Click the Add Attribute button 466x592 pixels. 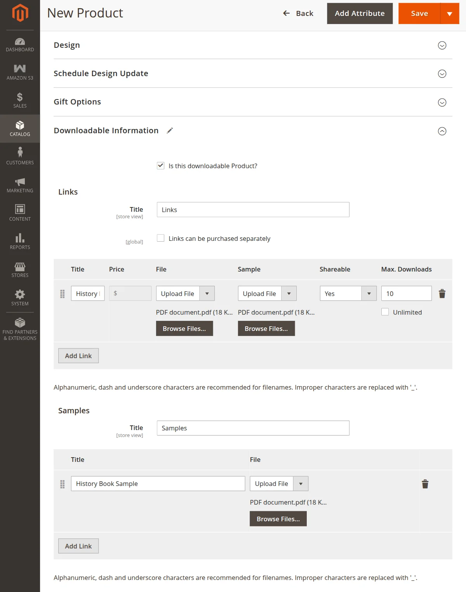pos(360,14)
